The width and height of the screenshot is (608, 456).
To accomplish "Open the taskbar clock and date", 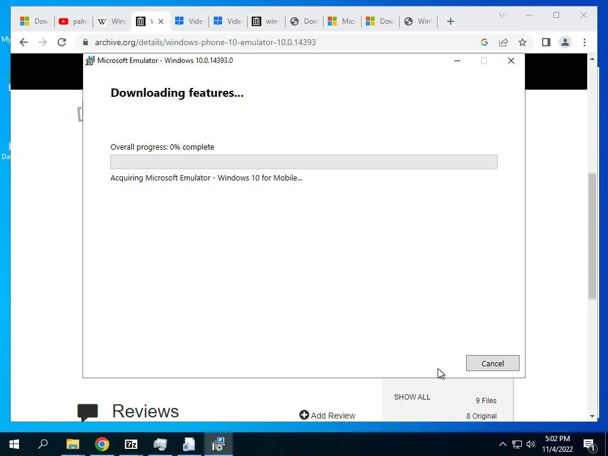I will coord(557,444).
